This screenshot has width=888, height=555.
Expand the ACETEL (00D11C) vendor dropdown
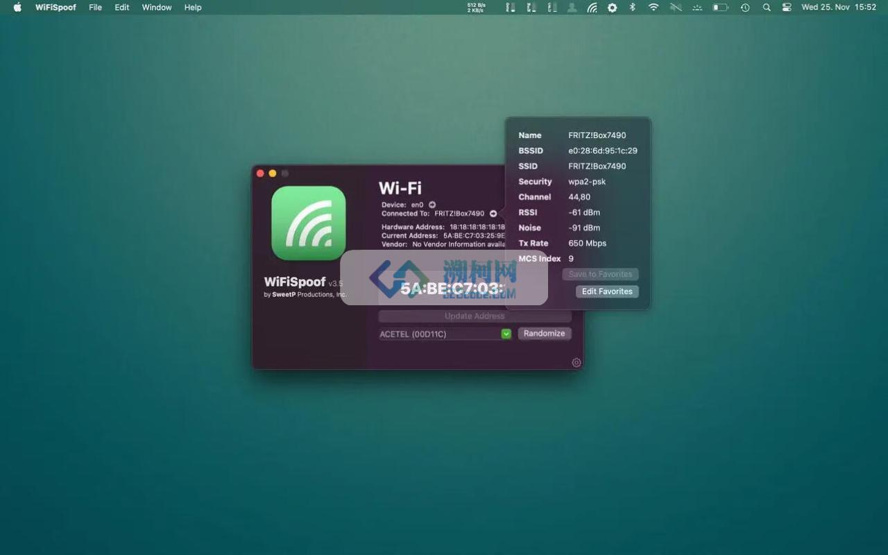click(x=506, y=334)
